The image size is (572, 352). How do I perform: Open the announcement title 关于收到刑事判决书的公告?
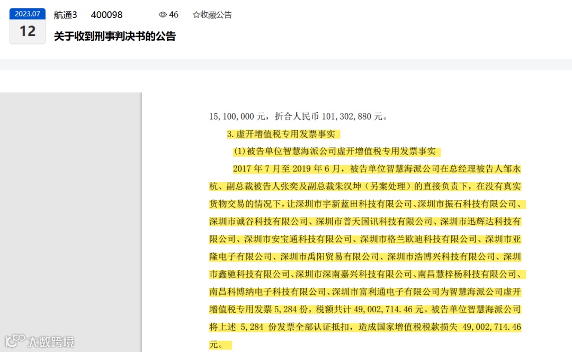point(115,36)
